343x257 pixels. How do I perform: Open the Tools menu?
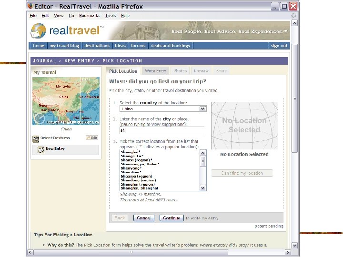[111, 16]
